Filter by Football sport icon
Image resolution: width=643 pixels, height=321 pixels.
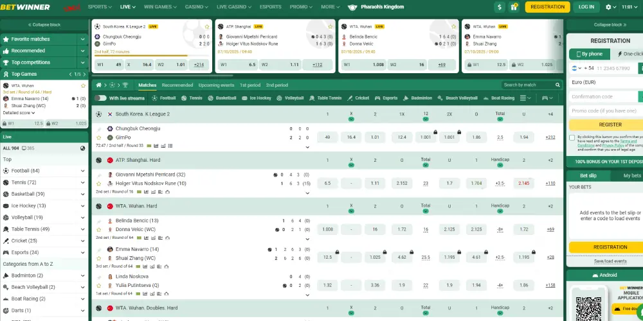(x=154, y=98)
